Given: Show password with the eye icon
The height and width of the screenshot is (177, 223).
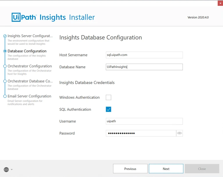Looking at the screenshot, I should tap(179, 133).
